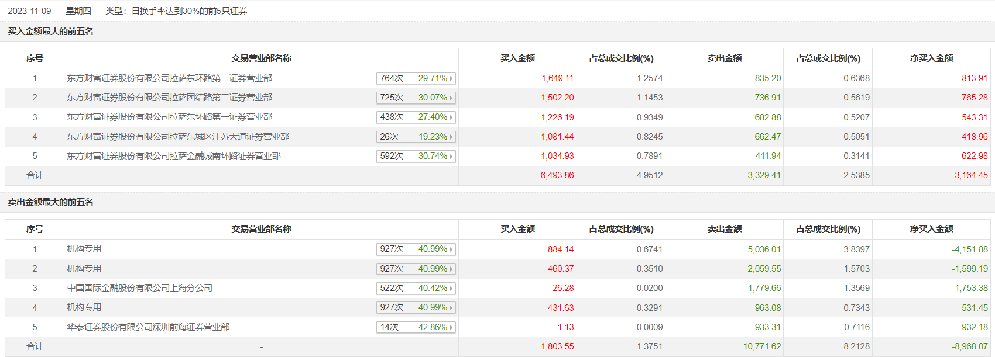Click arrow on the 26次 19.23% badge
This screenshot has width=995, height=357.
(451, 137)
